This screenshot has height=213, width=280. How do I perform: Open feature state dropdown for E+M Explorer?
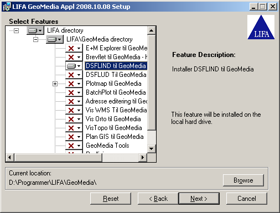[74, 48]
